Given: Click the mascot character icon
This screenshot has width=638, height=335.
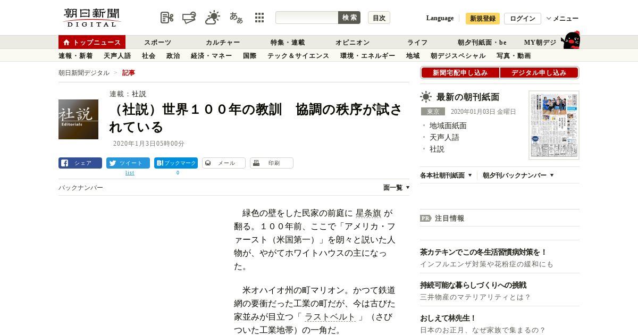Looking at the screenshot, I should (x=570, y=40).
